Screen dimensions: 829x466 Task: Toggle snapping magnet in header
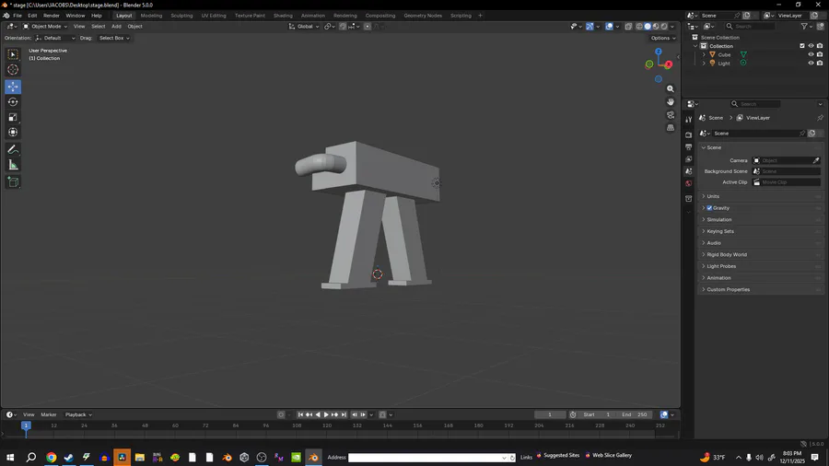click(x=343, y=27)
